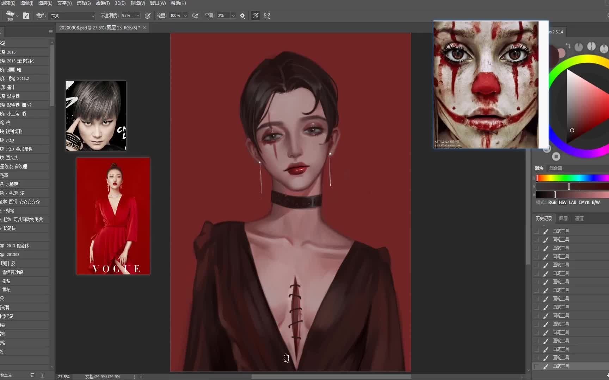Open 选择(S) menu
The height and width of the screenshot is (380, 609).
coord(84,3)
